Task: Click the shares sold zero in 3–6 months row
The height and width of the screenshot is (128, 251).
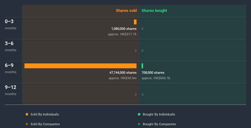Action: click(x=136, y=51)
